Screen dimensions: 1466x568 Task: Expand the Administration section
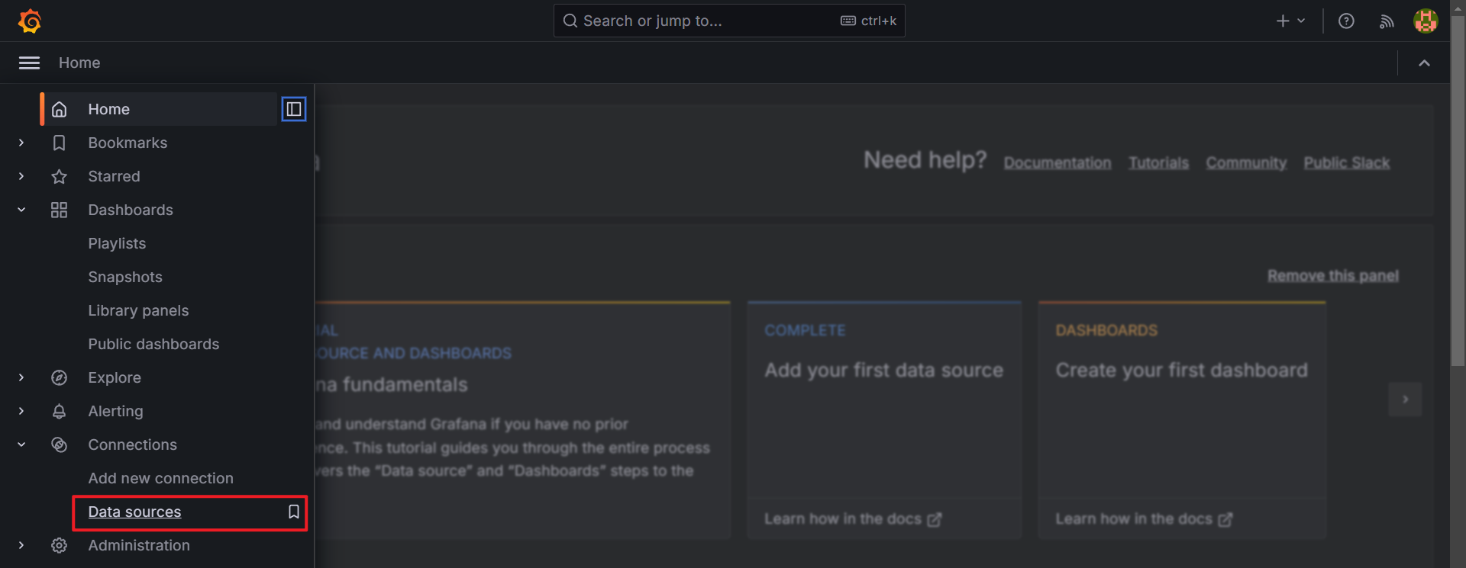click(21, 545)
